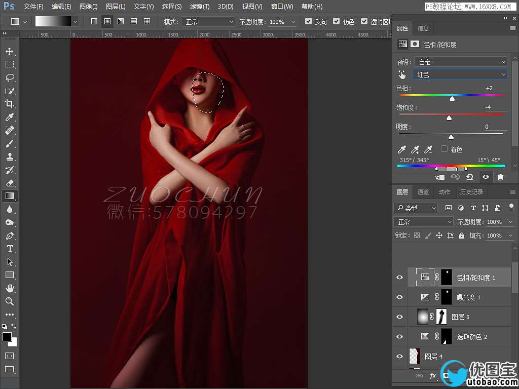Select the Move tool
This screenshot has width=519, height=389.
point(10,51)
